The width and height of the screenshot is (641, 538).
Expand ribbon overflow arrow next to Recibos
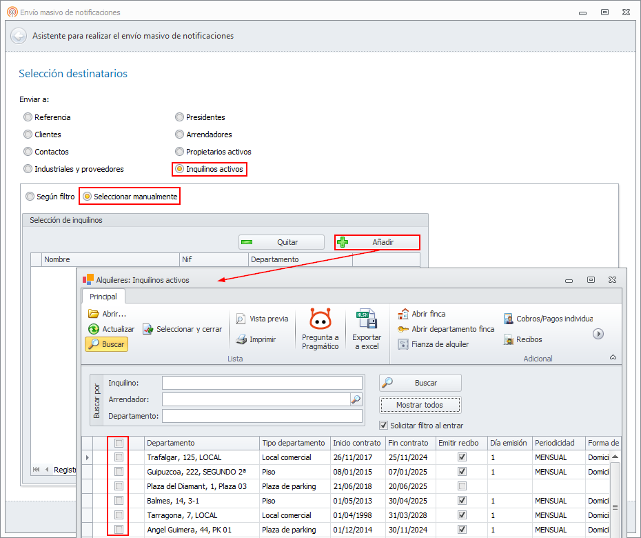pos(598,334)
